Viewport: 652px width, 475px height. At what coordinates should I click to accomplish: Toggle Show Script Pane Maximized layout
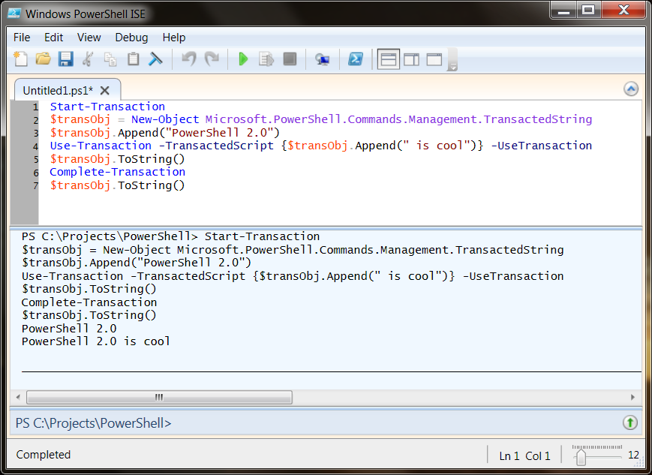point(434,59)
